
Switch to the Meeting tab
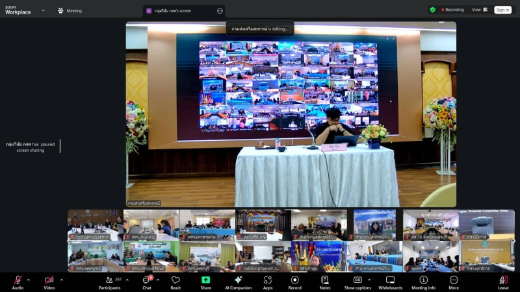(70, 10)
